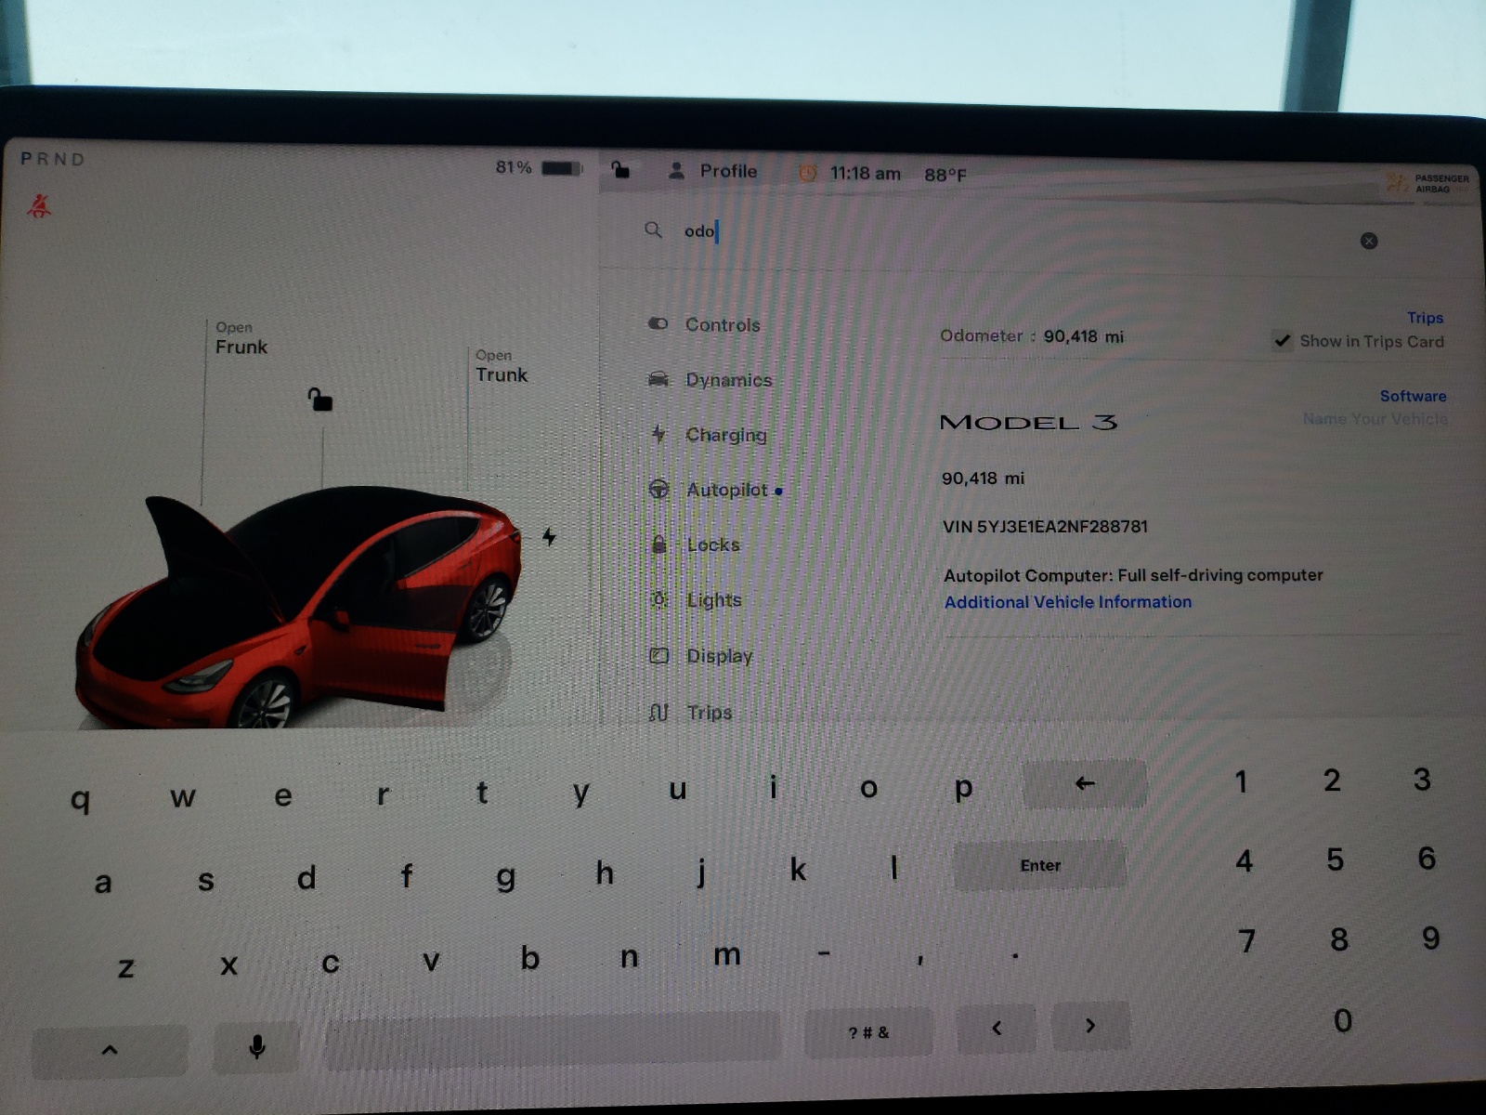Tap the unlock padlock above the car
Viewport: 1486px width, 1115px height.
(x=320, y=400)
